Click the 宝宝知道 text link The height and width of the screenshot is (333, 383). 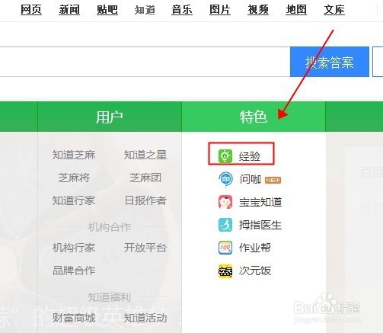click(260, 202)
